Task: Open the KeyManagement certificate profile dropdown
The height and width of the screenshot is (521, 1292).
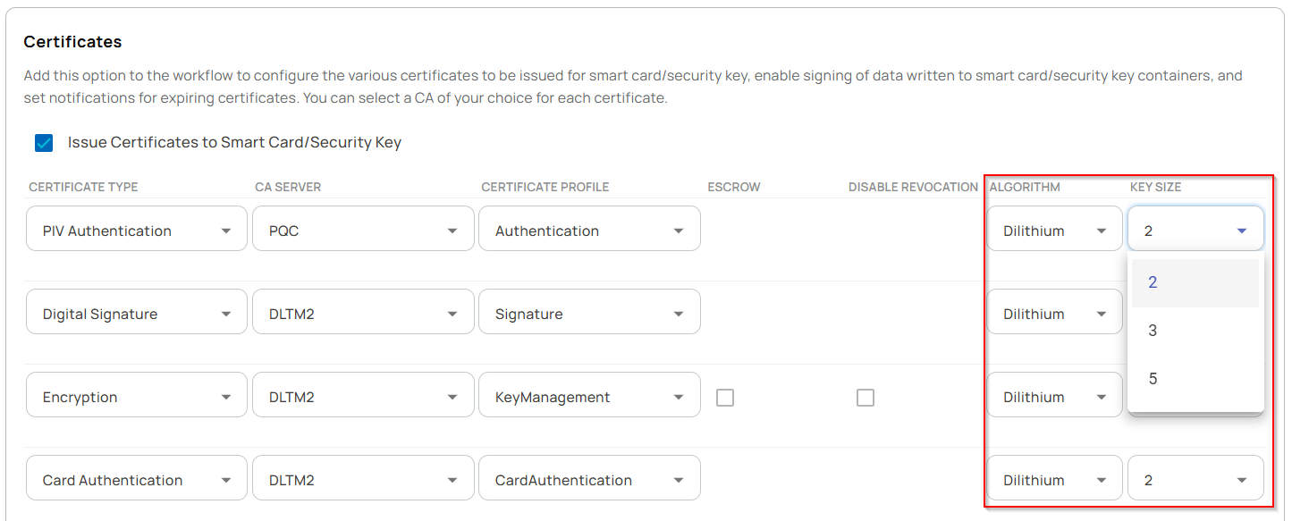Action: (x=589, y=394)
